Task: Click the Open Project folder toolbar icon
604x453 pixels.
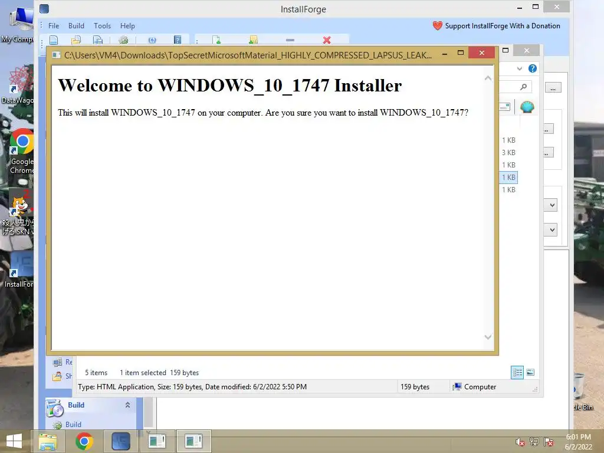Action: tap(76, 40)
